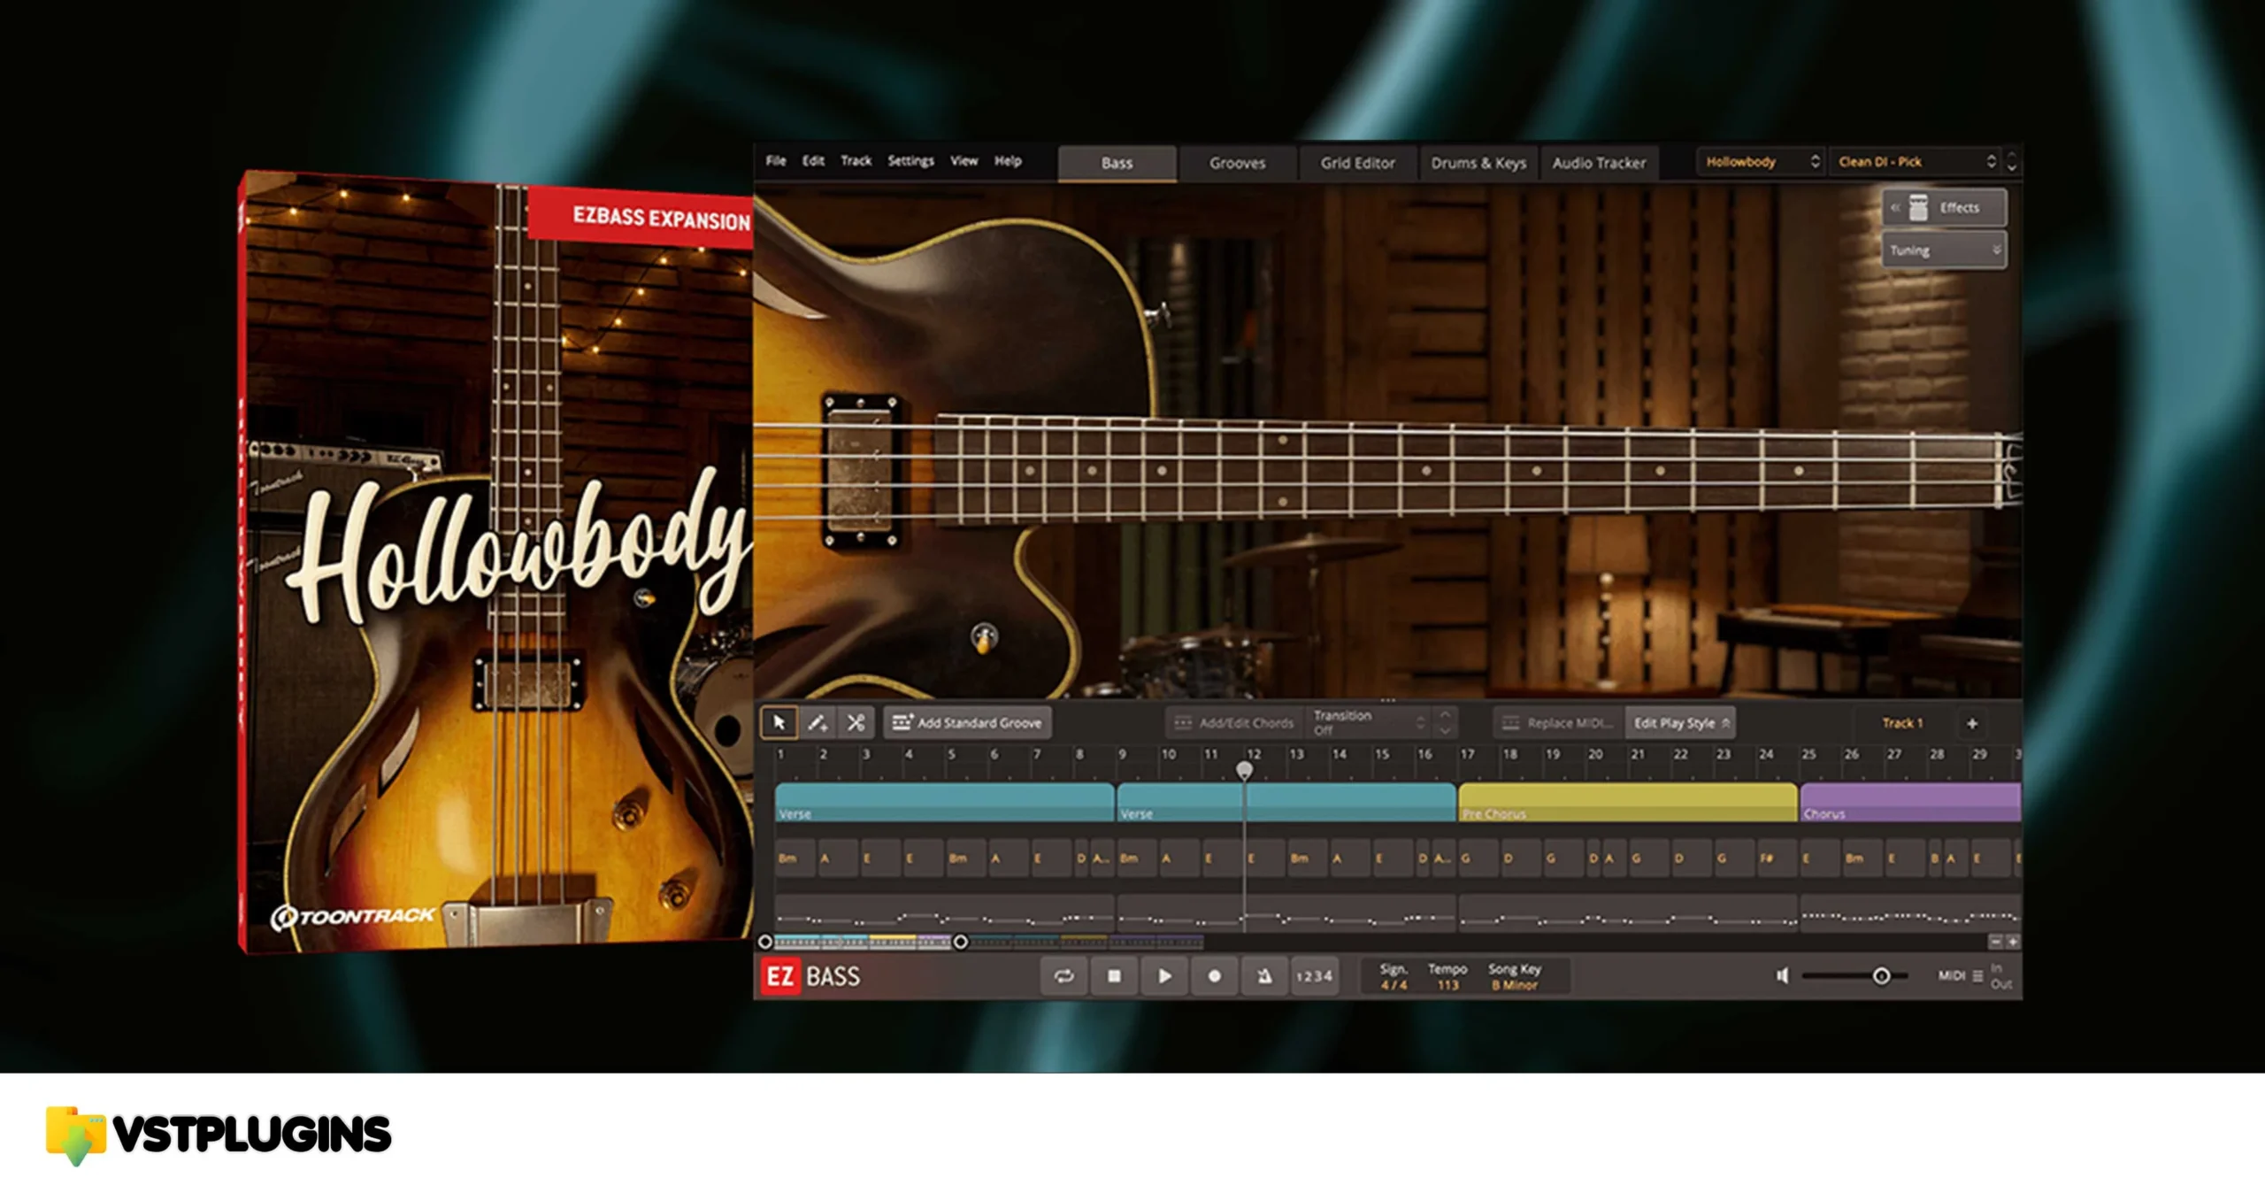Open the Song Key B Minor selector

(1514, 985)
